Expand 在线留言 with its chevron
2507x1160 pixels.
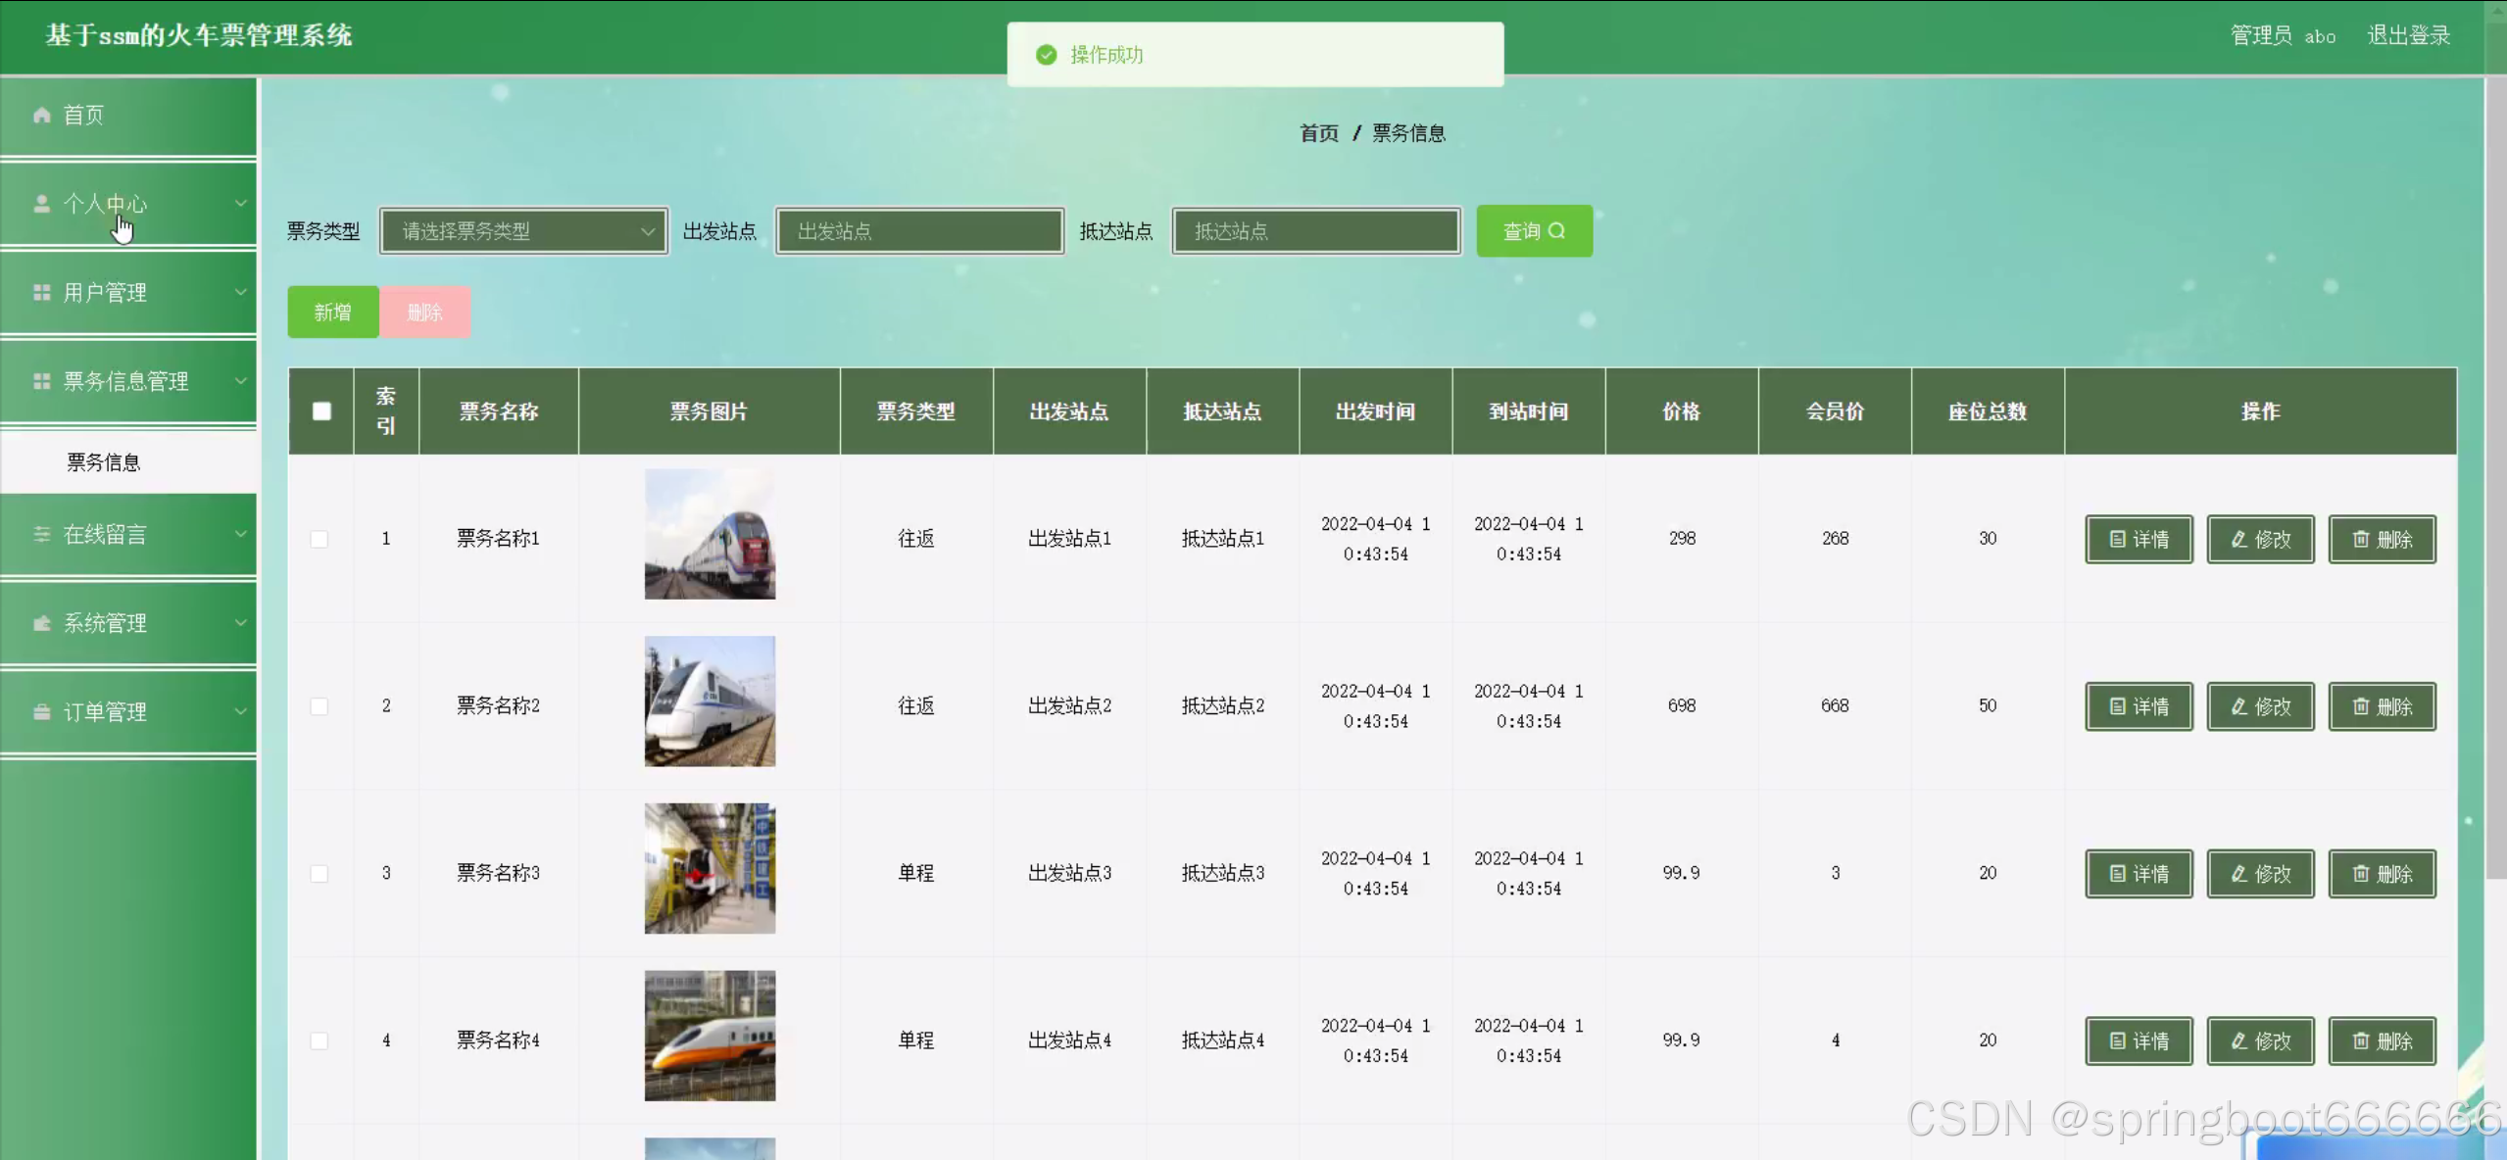[x=240, y=534]
